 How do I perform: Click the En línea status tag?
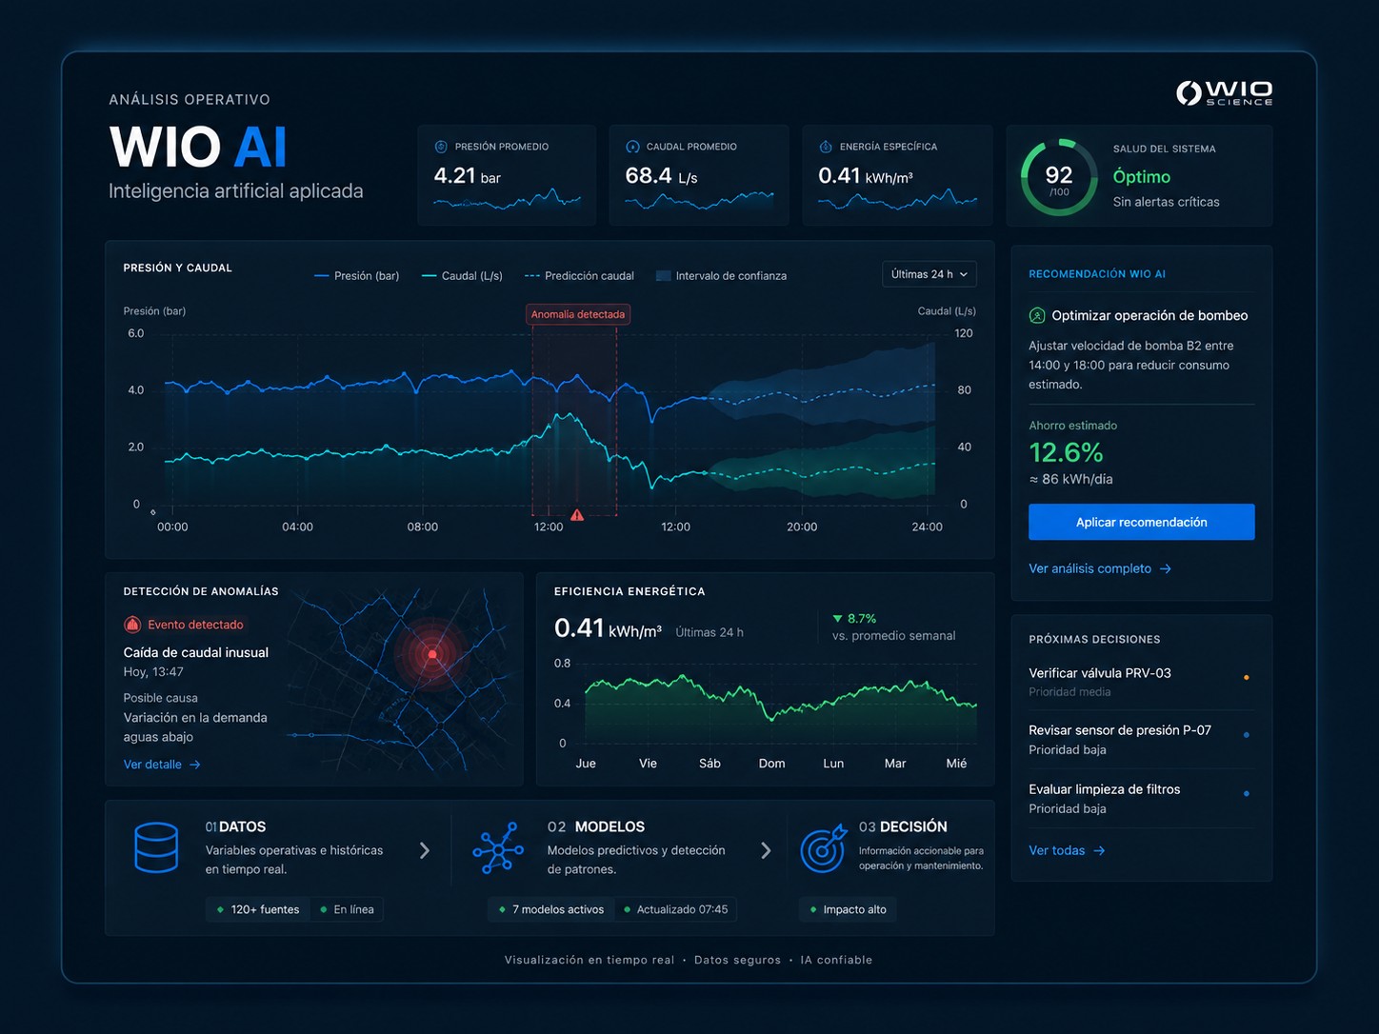click(347, 909)
